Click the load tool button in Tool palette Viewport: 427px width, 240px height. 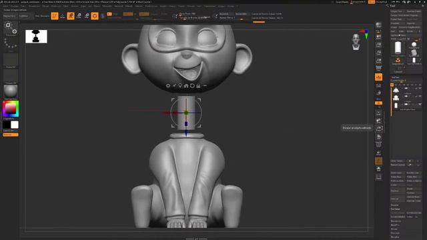pos(397,11)
